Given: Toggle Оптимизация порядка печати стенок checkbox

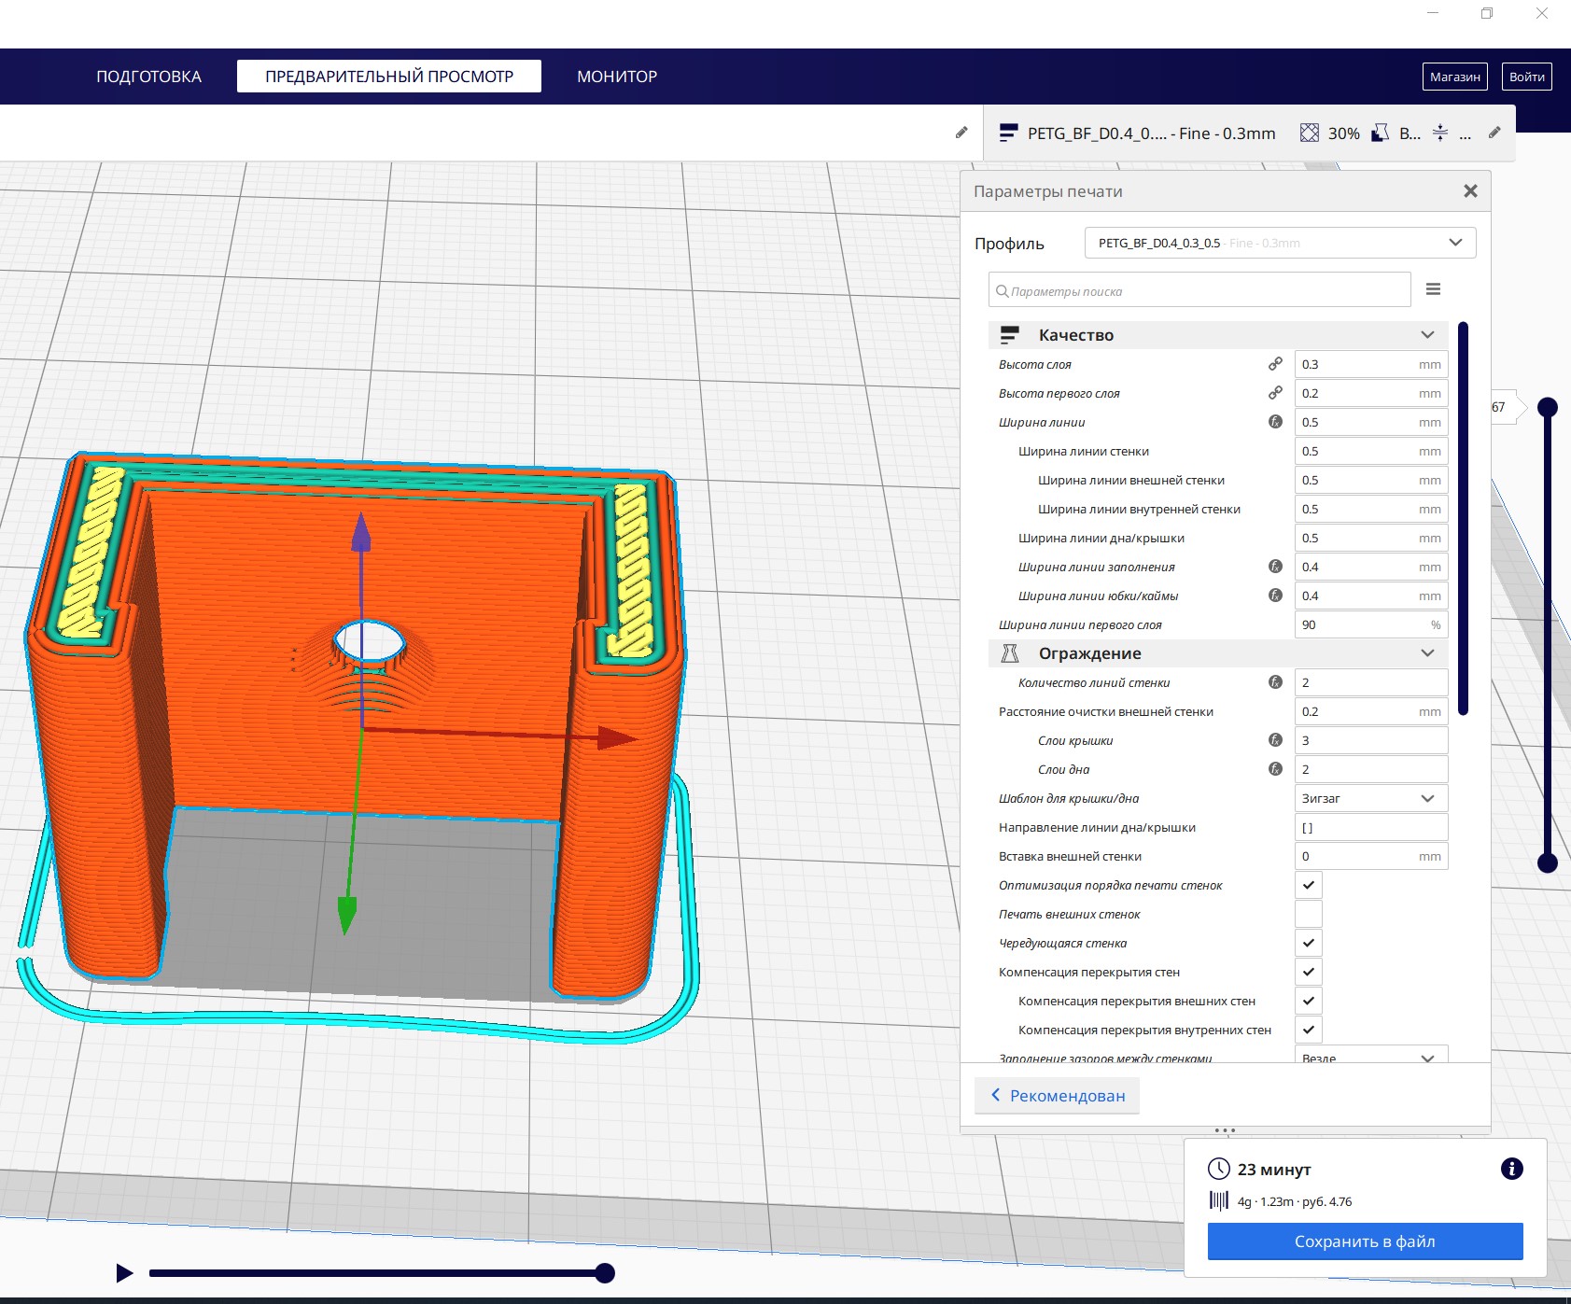Looking at the screenshot, I should [1309, 885].
